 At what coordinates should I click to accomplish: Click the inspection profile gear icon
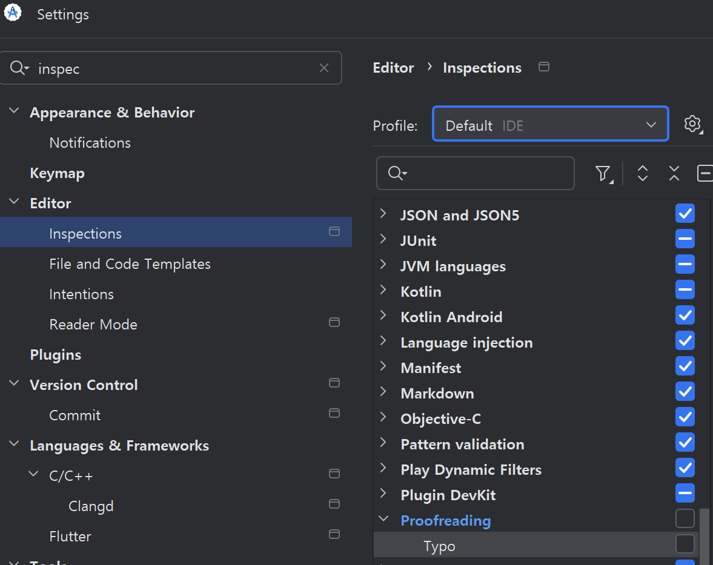pyautogui.click(x=692, y=124)
